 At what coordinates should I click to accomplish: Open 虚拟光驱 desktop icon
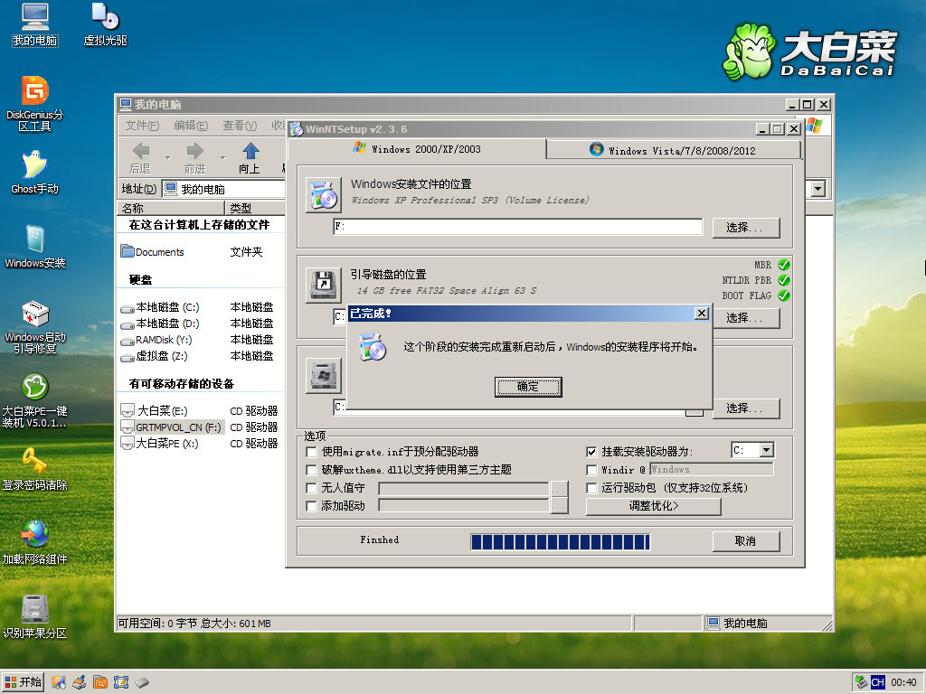[x=105, y=18]
